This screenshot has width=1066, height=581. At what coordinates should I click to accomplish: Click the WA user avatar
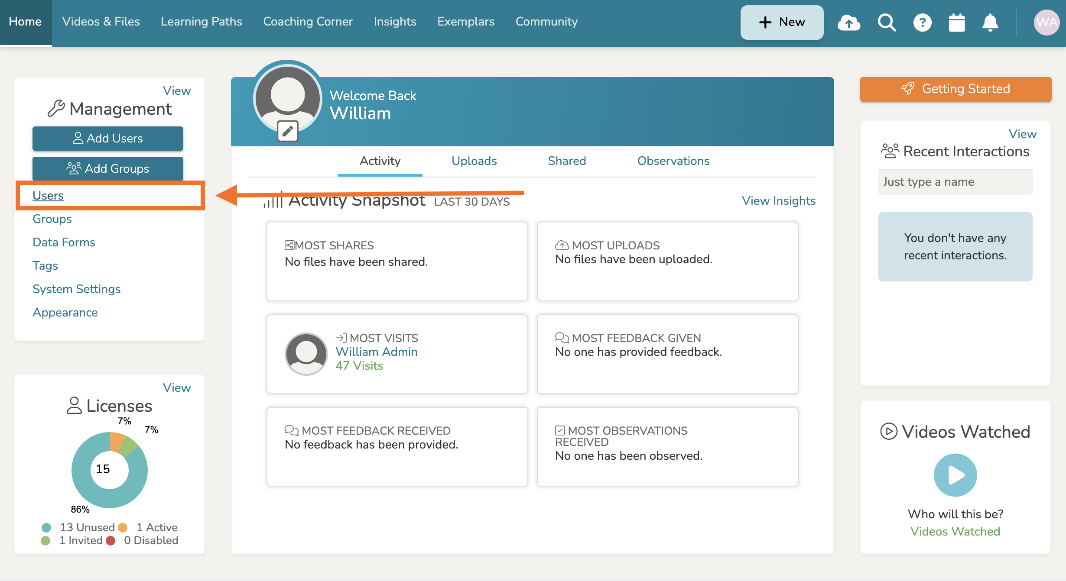1046,23
